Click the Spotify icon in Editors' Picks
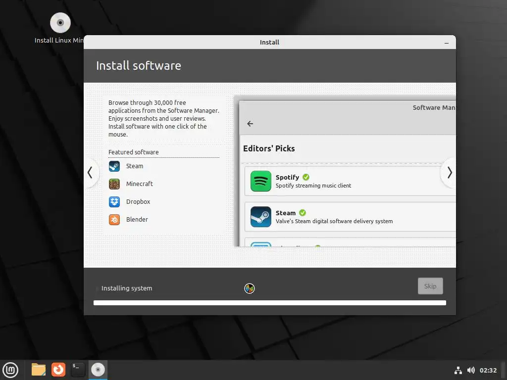Screen dimensions: 507x380 click(260, 181)
